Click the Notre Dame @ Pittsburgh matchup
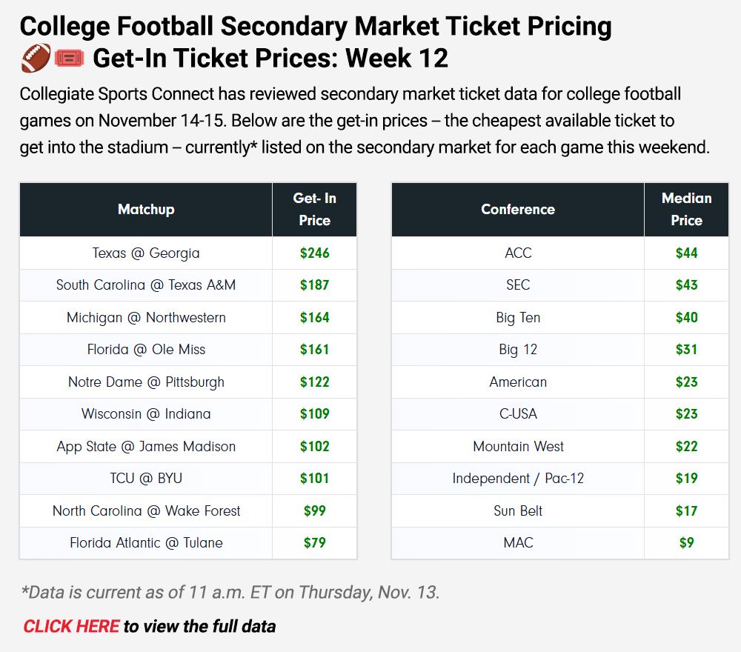This screenshot has width=741, height=652. (x=146, y=382)
